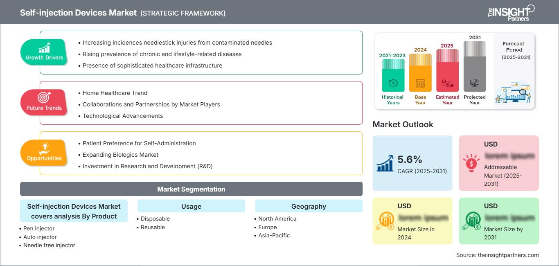The image size is (559, 266).
Task: Open the Market Outlook section
Action: pyautogui.click(x=403, y=124)
